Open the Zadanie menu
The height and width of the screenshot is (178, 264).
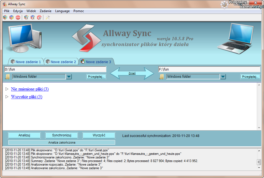[x=46, y=11]
